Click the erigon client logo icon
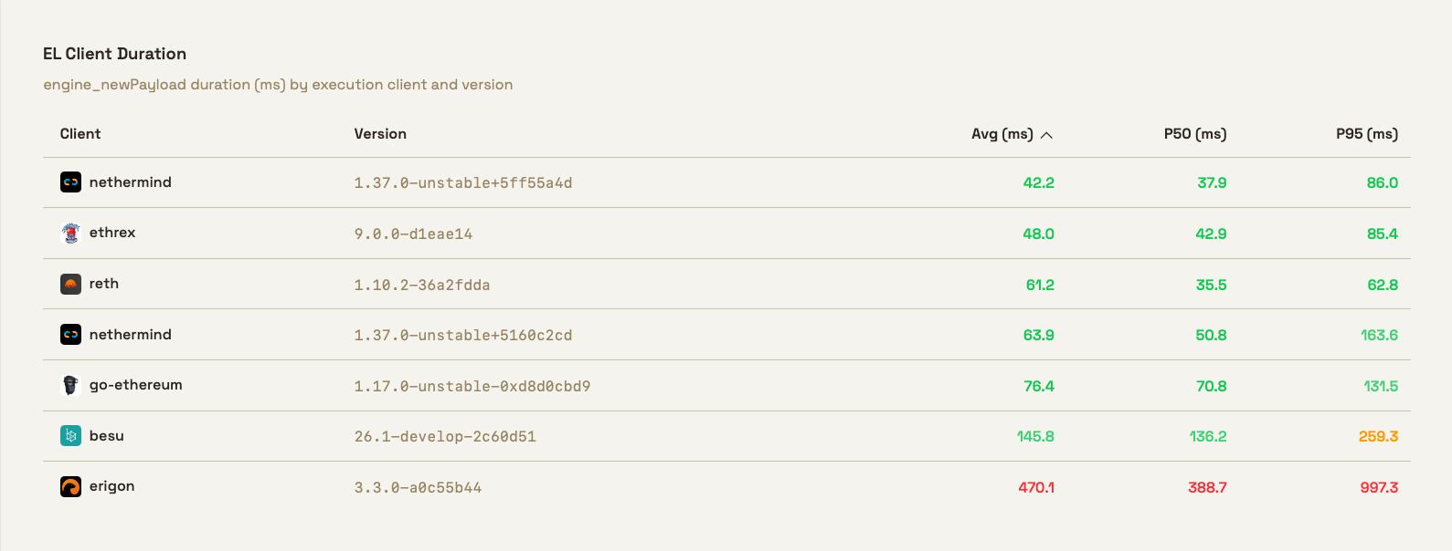Image resolution: width=1452 pixels, height=551 pixels. (70, 486)
